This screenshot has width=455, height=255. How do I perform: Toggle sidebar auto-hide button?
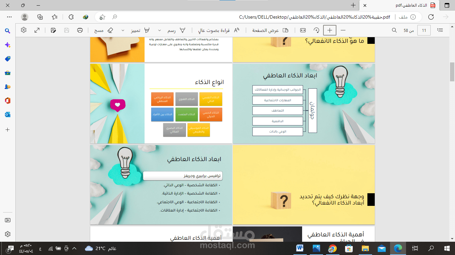pos(8,220)
